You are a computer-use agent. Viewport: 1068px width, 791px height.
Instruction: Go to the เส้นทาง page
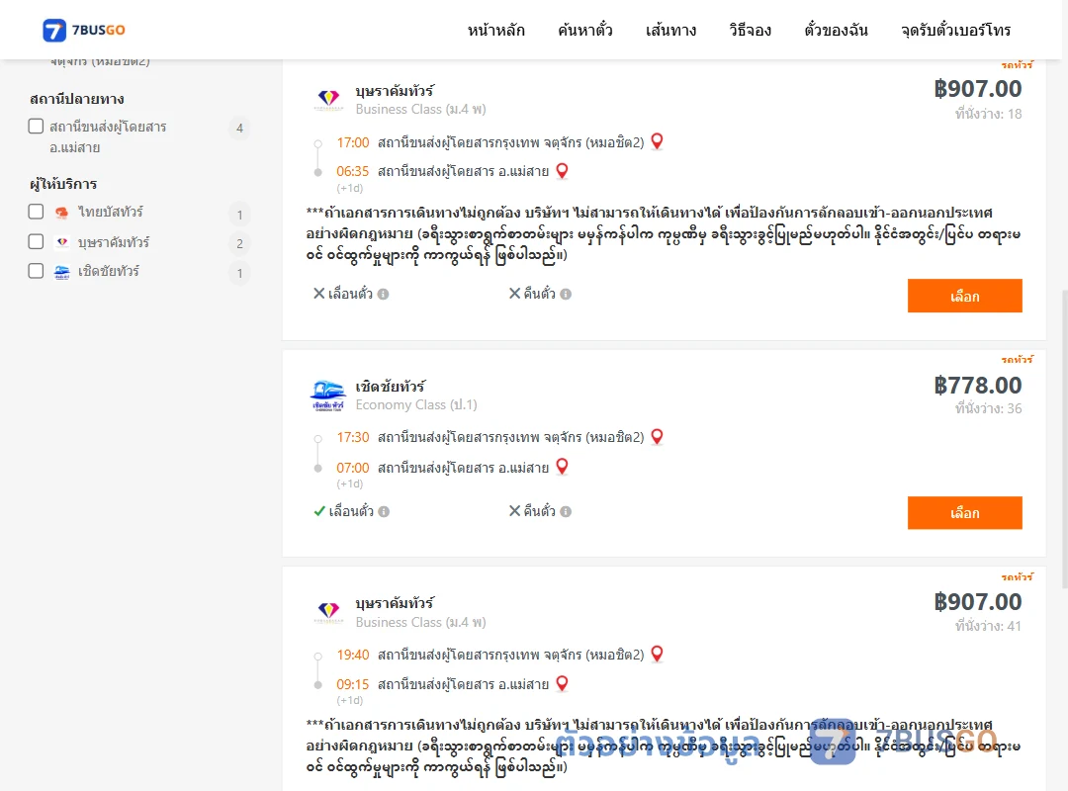point(670,30)
